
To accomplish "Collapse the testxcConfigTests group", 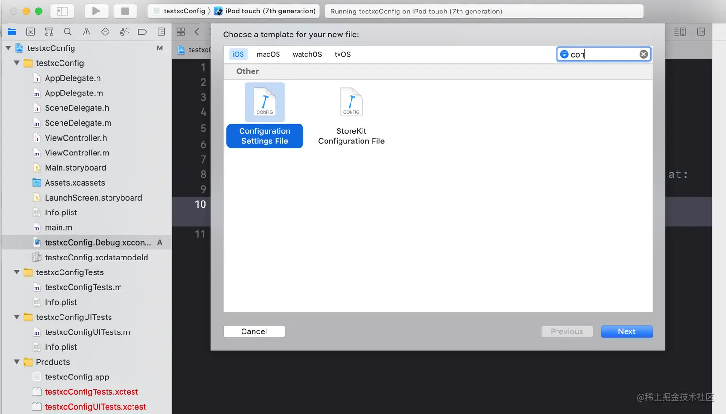I will coord(17,272).
